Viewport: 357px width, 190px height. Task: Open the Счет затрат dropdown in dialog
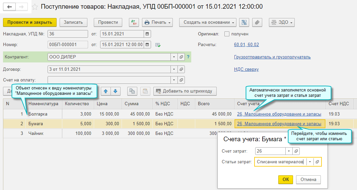(x=289, y=151)
